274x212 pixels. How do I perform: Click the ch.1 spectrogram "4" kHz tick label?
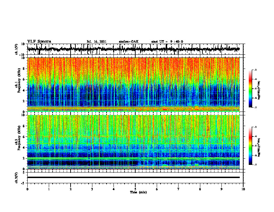24,90
